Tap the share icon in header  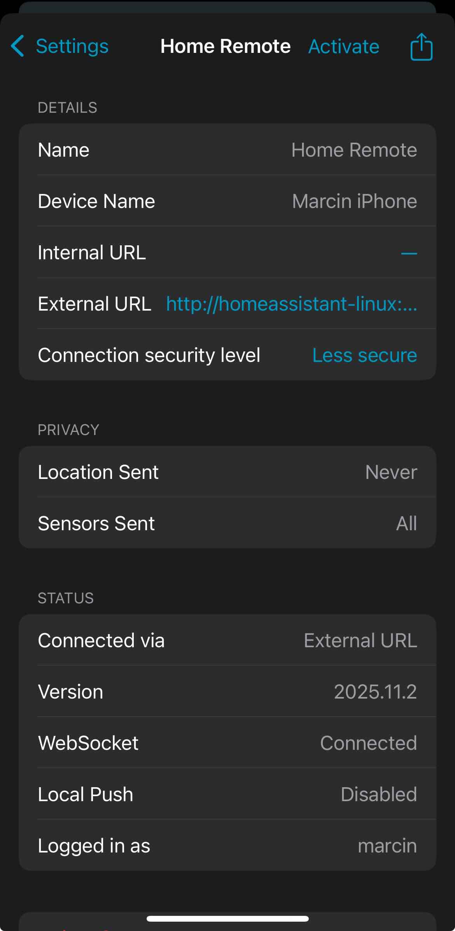point(421,47)
